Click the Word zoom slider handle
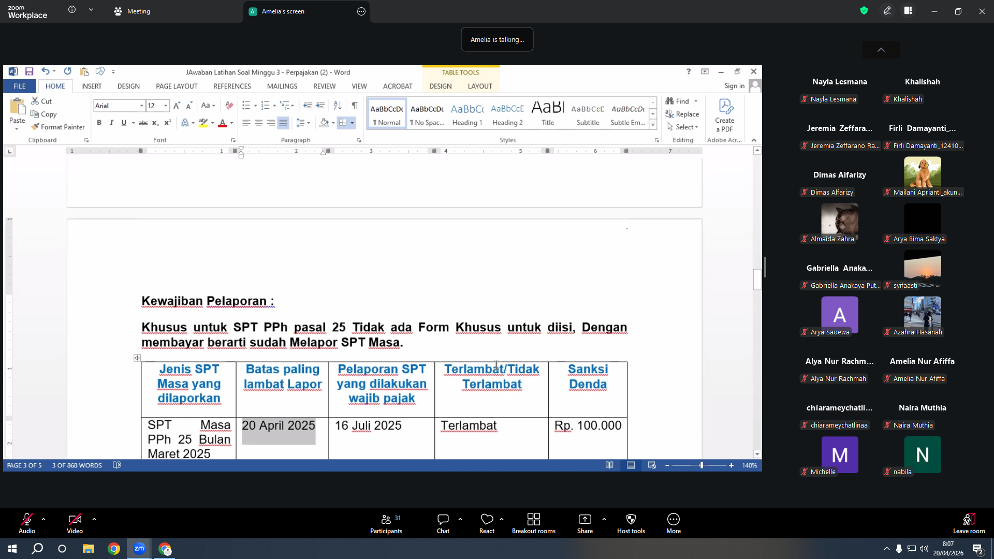Viewport: 994px width, 559px height. point(701,465)
